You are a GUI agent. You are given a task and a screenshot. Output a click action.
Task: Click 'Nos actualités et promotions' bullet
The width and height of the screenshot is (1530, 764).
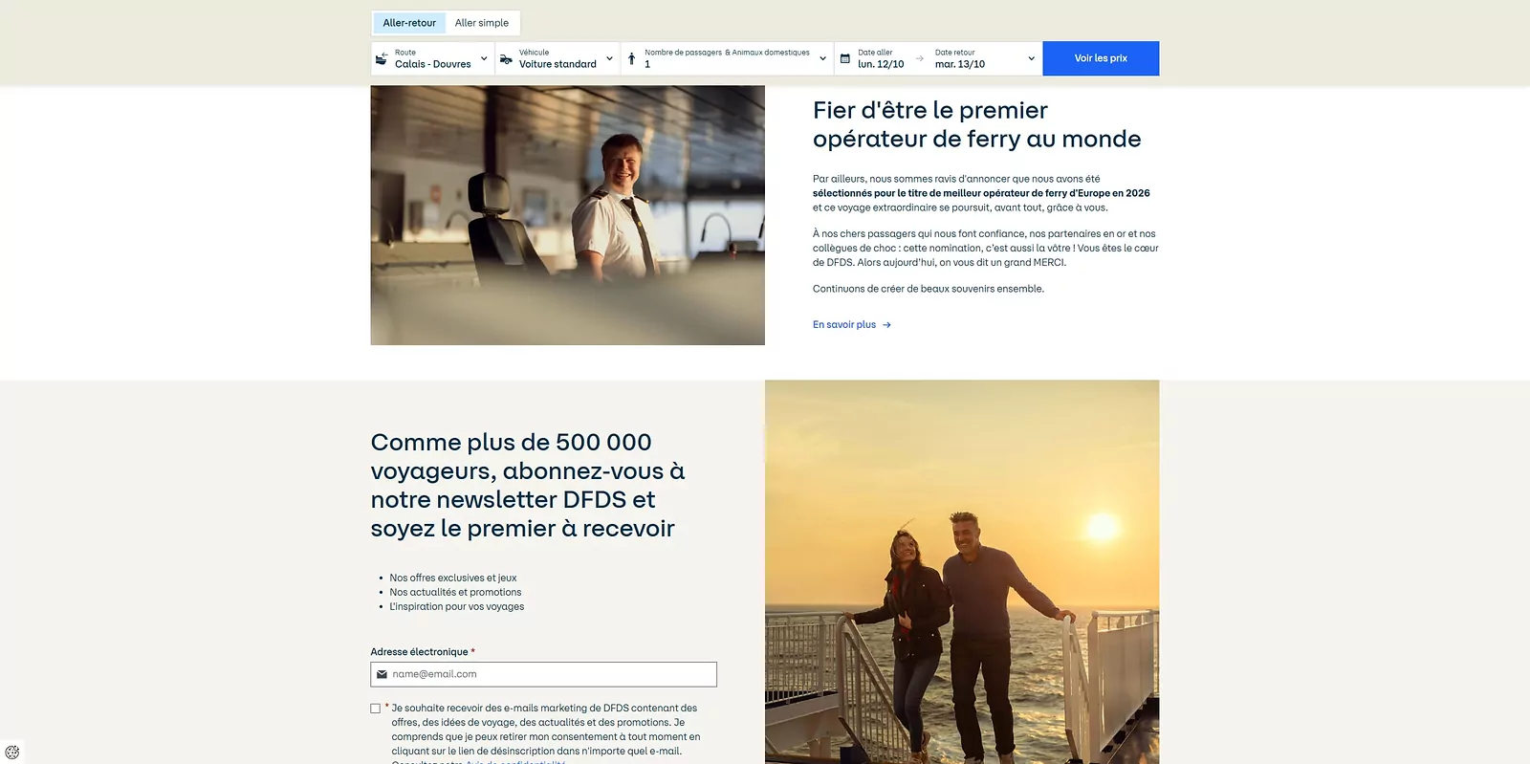[x=455, y=593]
